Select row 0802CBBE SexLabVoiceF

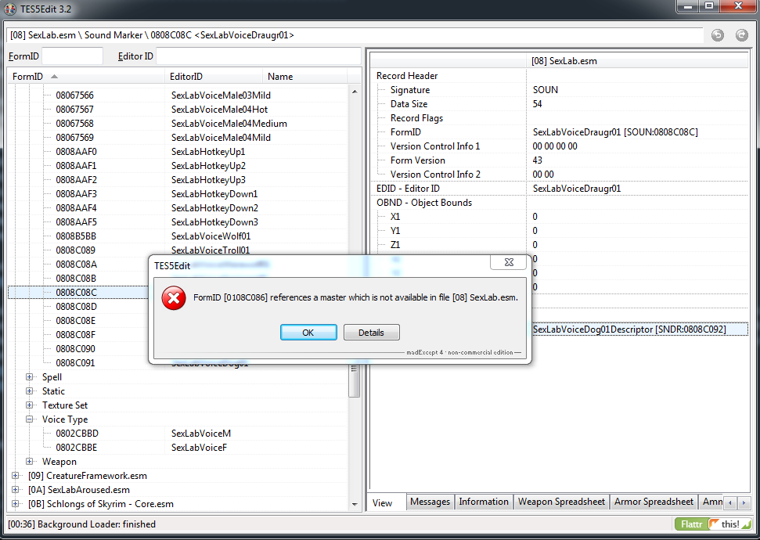[x=178, y=447]
